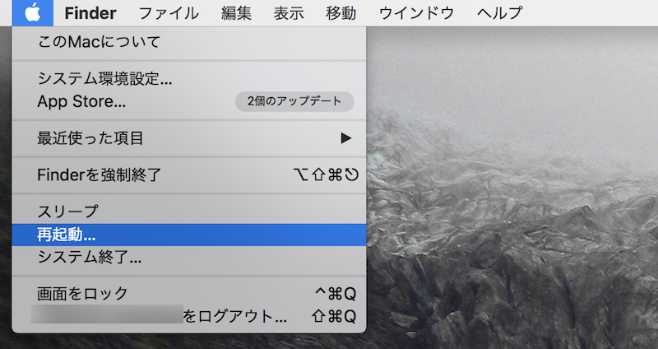Select システム終了… to shut down

[x=90, y=256]
